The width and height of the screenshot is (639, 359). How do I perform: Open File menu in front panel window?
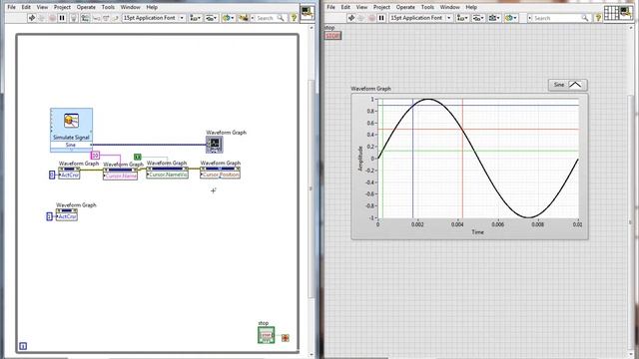coord(330,7)
